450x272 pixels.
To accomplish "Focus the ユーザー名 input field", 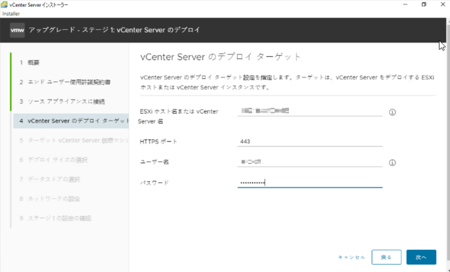I will (x=309, y=162).
